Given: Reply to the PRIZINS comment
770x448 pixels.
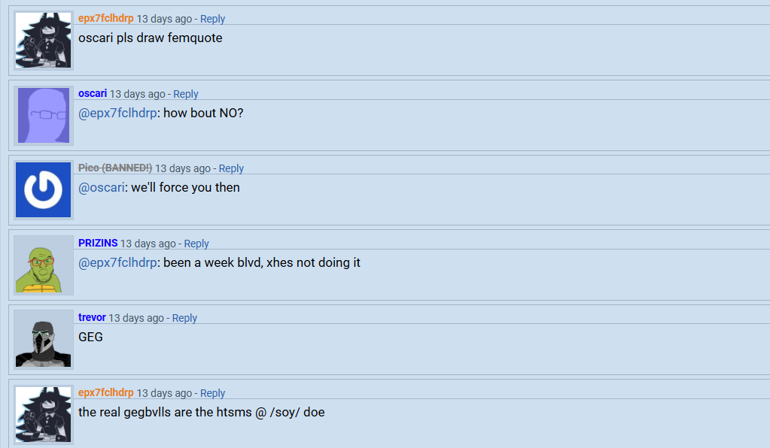Looking at the screenshot, I should click(x=196, y=244).
